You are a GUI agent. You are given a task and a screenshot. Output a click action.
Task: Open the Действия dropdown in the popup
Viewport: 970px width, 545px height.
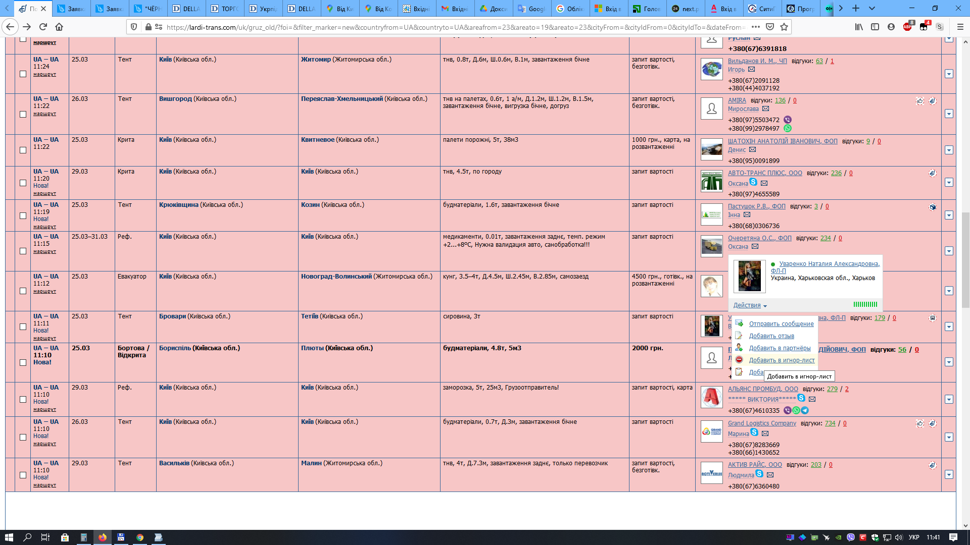click(x=750, y=305)
